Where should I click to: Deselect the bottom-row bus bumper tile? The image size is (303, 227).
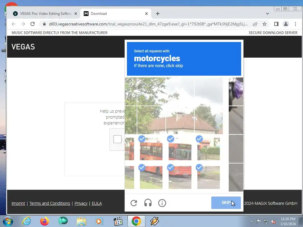tap(180, 177)
